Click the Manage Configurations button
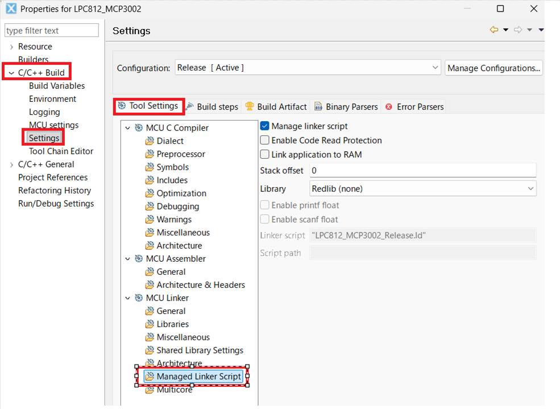This screenshot has width=560, height=409. pyautogui.click(x=493, y=68)
